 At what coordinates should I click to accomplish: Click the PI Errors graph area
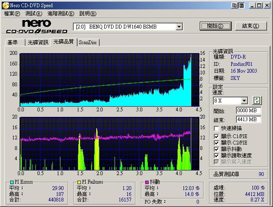click(109, 80)
